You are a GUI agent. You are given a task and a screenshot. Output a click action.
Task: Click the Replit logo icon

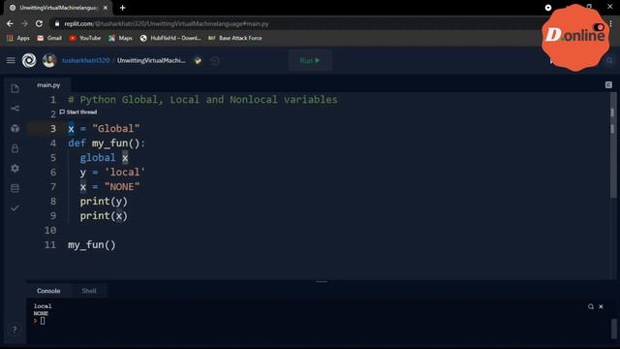[x=29, y=60]
